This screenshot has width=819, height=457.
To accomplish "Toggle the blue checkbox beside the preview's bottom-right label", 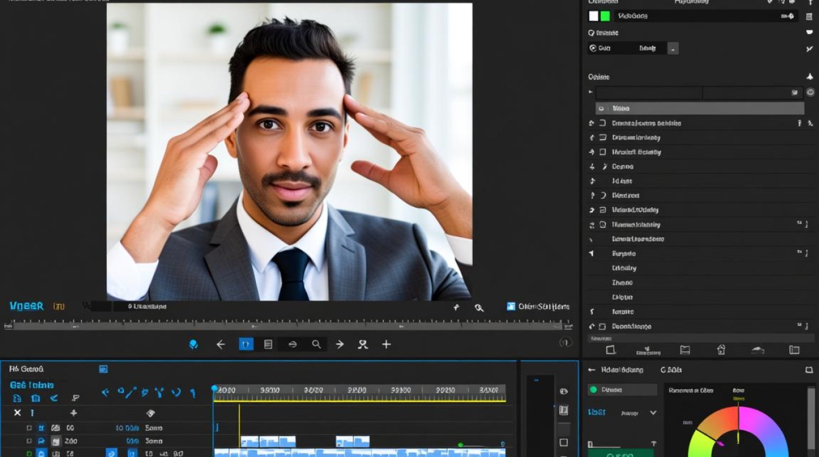I will coord(511,306).
